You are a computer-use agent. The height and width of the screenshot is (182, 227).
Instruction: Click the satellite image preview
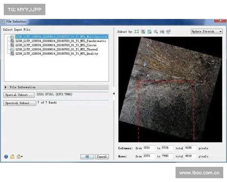170,89
